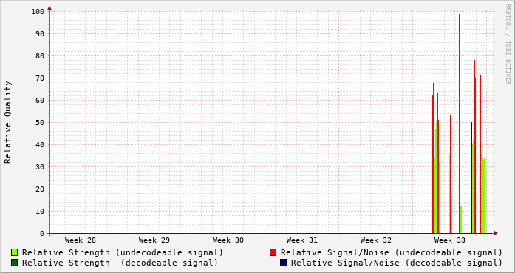Click the y-axis arrowhead at top

point(50,8)
